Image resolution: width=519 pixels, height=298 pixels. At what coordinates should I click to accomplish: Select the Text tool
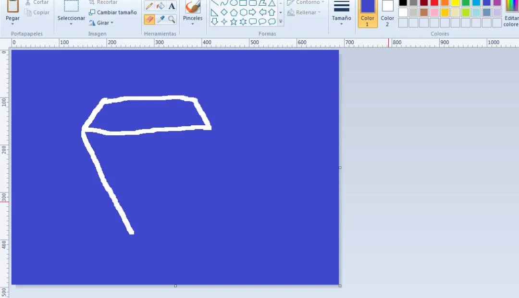click(x=172, y=6)
